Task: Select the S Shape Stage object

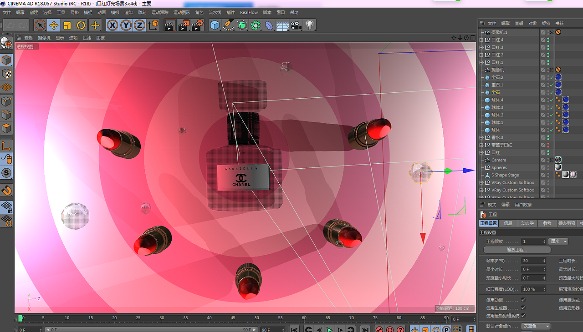Action: [505, 175]
